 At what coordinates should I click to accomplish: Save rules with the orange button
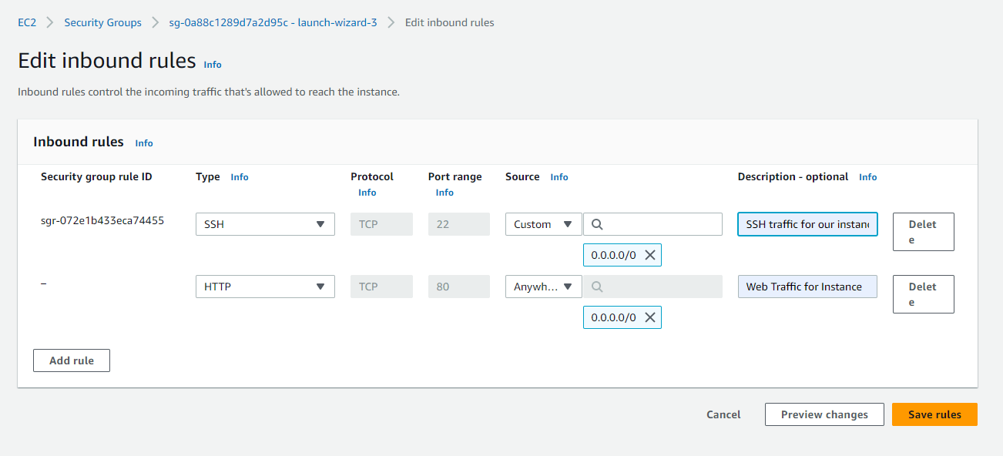tap(934, 414)
